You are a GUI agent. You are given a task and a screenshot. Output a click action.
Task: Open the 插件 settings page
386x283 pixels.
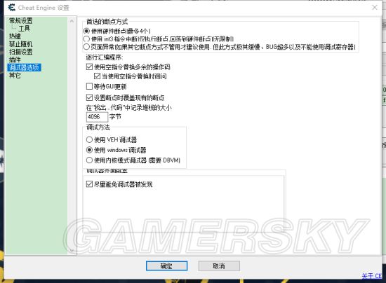click(x=15, y=60)
